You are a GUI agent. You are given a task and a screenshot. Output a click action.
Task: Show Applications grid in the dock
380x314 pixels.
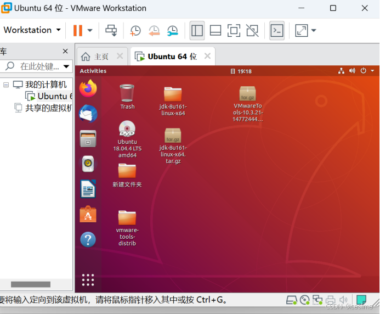pyautogui.click(x=88, y=280)
